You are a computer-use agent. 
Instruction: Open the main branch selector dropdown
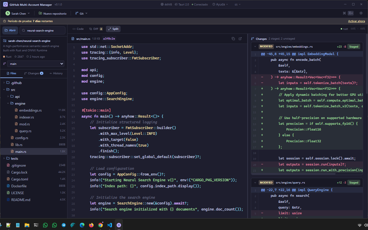36,64
